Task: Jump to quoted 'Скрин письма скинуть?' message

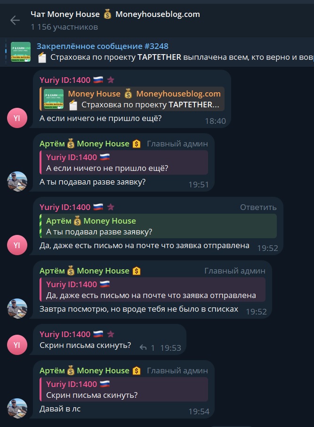Action: (124, 389)
